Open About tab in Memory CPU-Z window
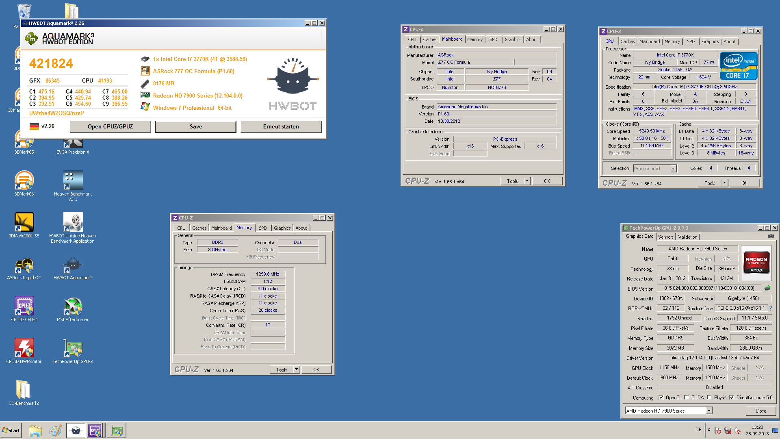This screenshot has height=439, width=780. point(301,228)
